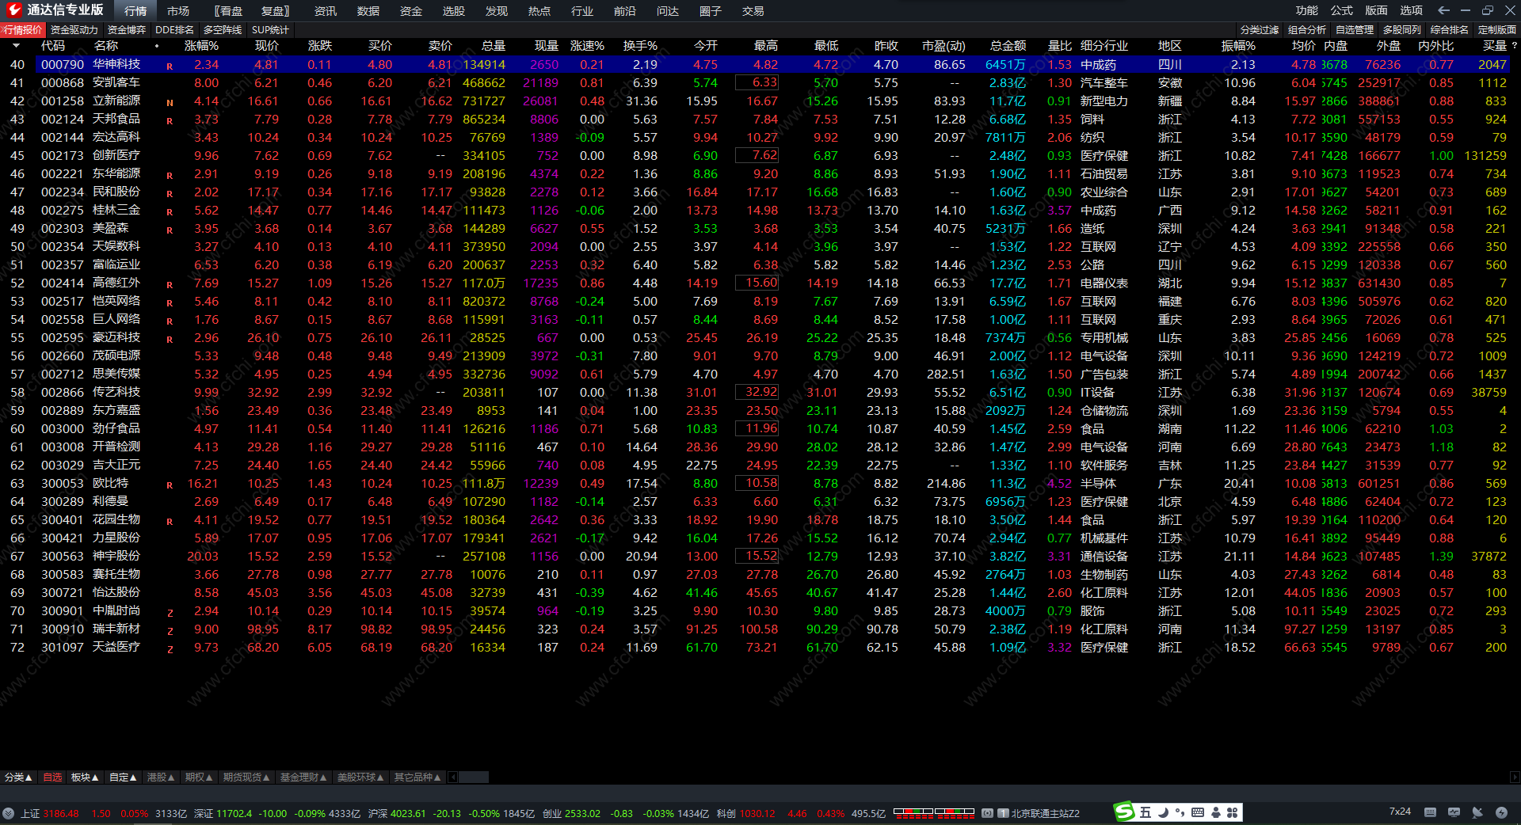Expand the 期权 options menu
Image resolution: width=1521 pixels, height=825 pixels.
pos(199,777)
